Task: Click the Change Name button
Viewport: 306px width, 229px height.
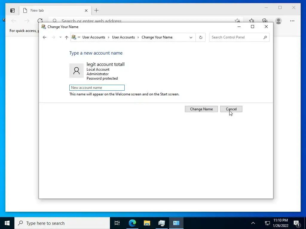Action: (x=201, y=109)
